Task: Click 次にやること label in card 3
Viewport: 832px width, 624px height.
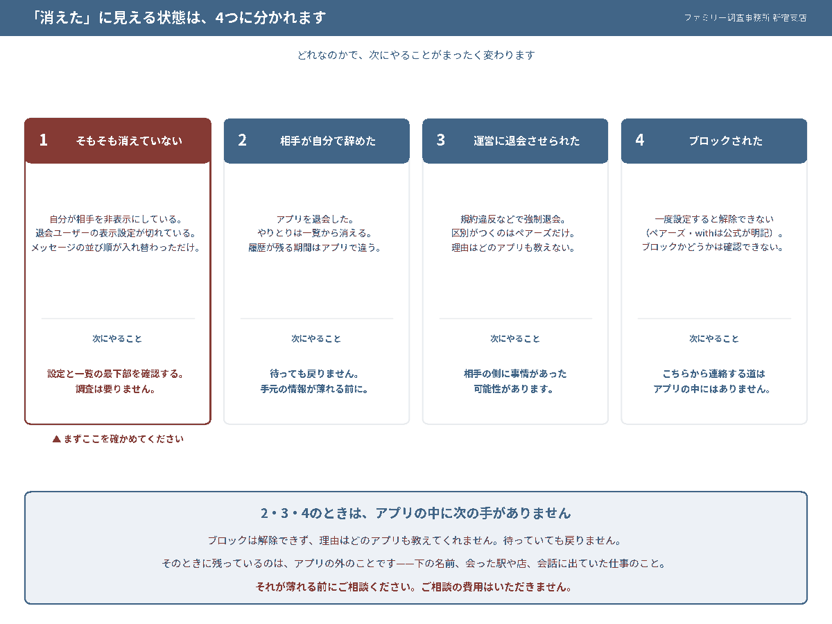Action: [515, 339]
